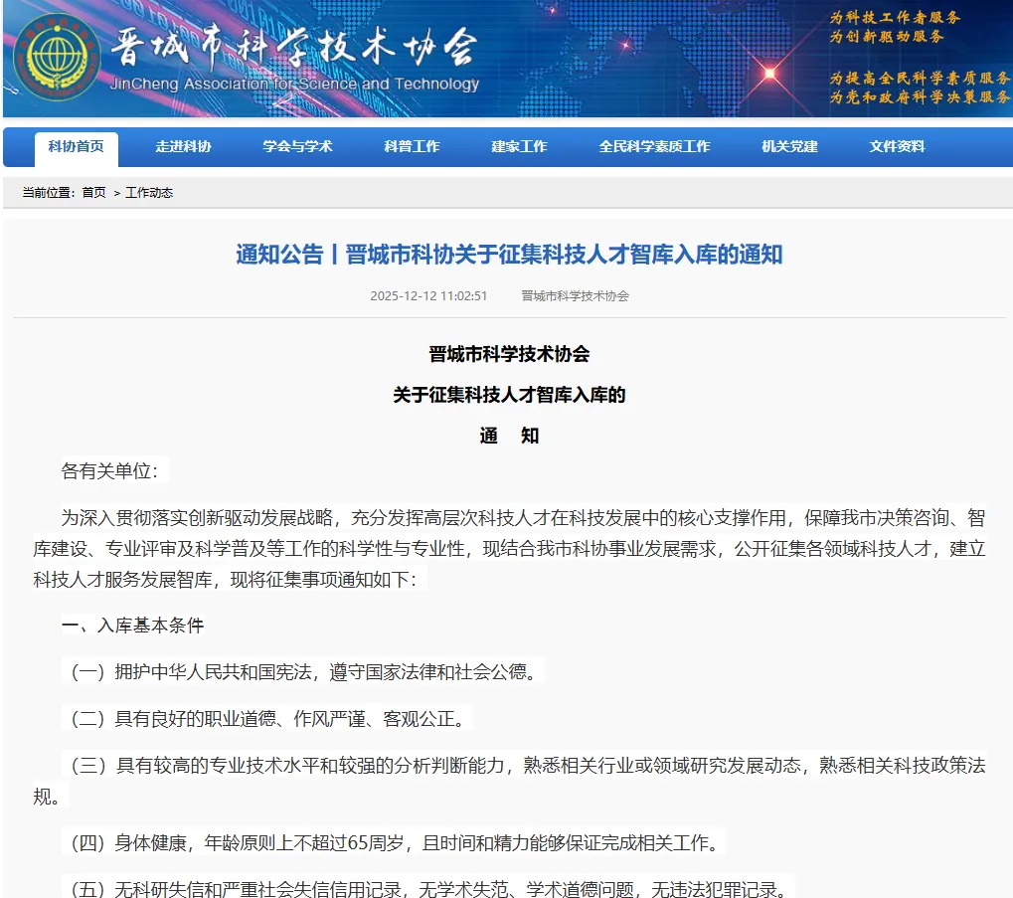Image resolution: width=1013 pixels, height=898 pixels.
Task: Go to the 文件资料 section
Action: pyautogui.click(x=898, y=146)
